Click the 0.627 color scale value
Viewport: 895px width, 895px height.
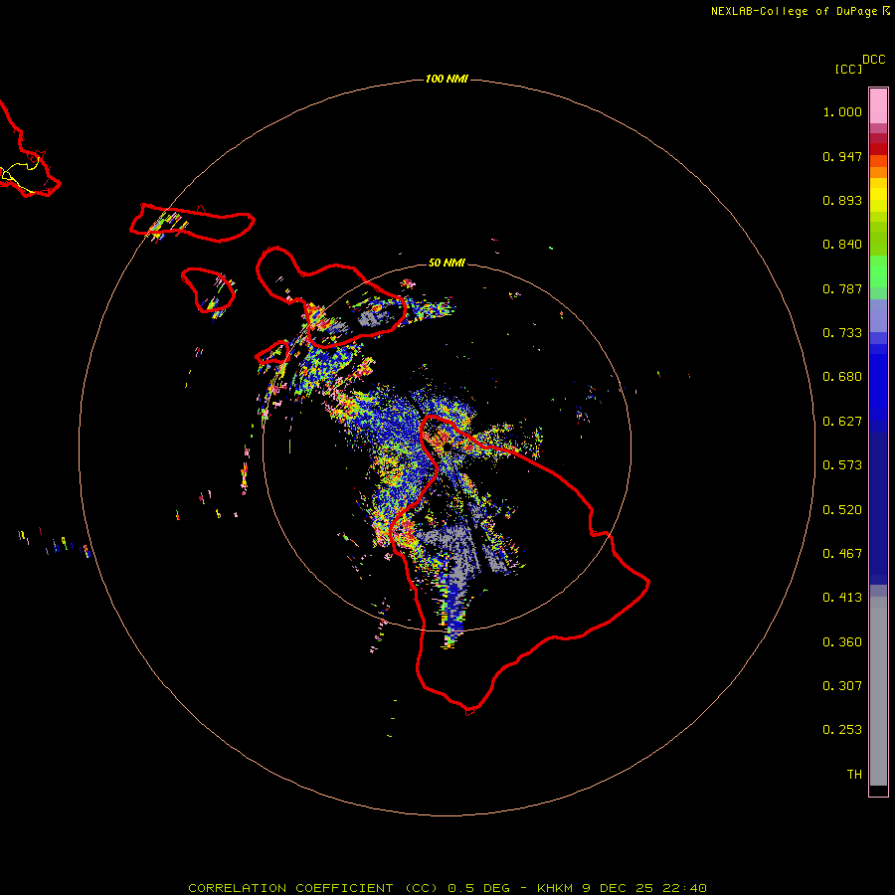coord(842,422)
